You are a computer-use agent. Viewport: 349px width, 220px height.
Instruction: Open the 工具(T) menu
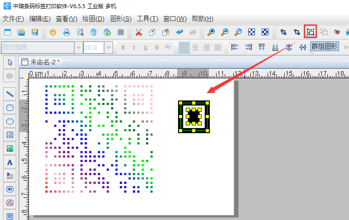(147, 19)
